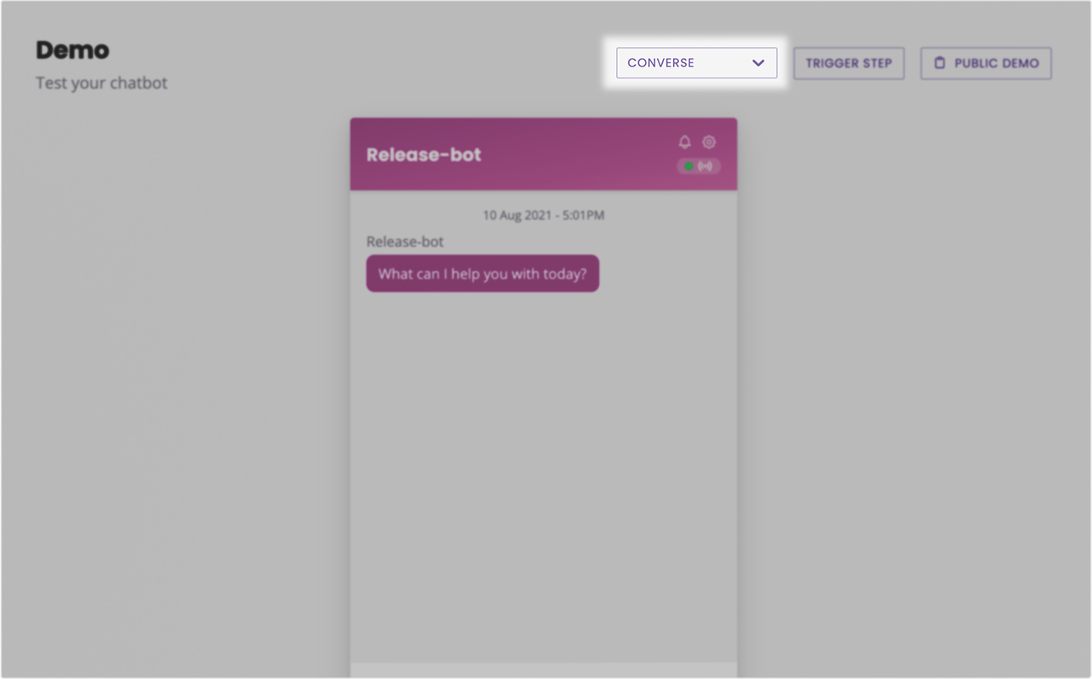The image size is (1092, 679).
Task: Switch the Release-bot connection state off
Action: [698, 166]
